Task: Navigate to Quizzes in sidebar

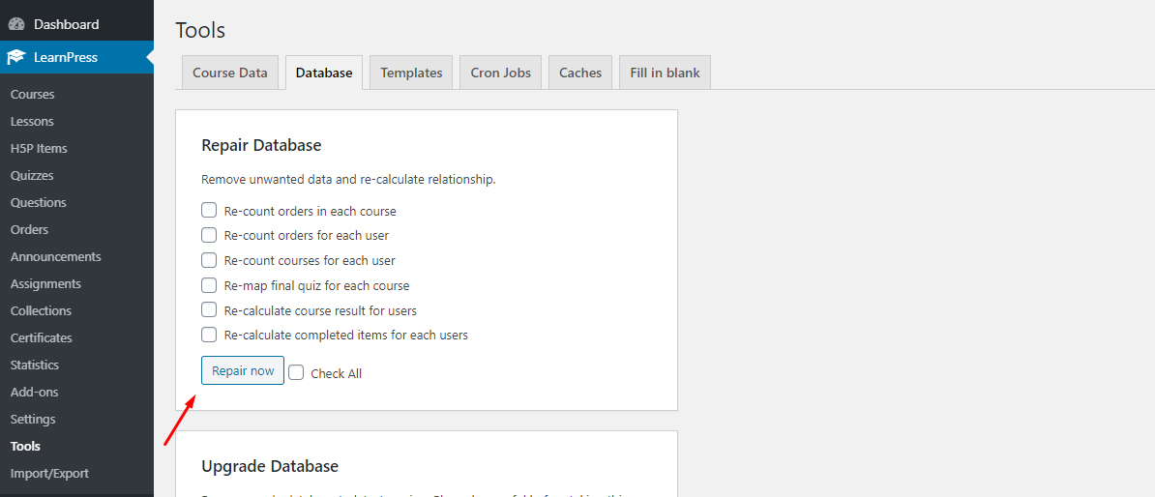Action: [32, 175]
